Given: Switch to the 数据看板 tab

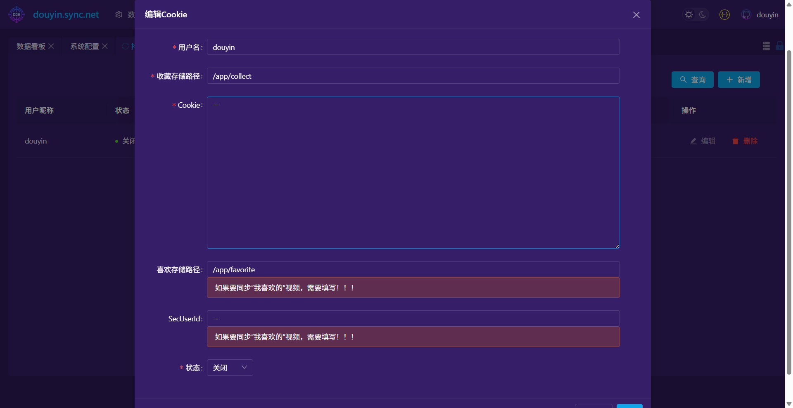Looking at the screenshot, I should tap(31, 47).
